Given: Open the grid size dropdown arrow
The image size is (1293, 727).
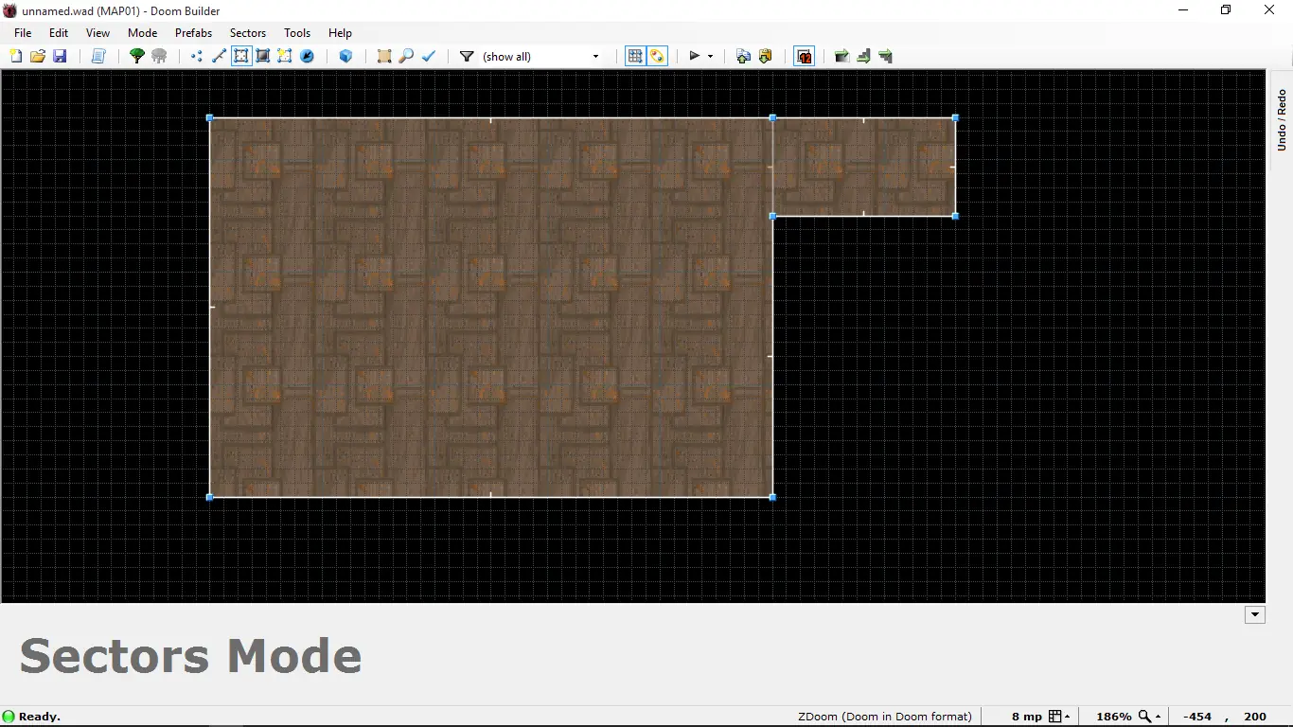Looking at the screenshot, I should [1067, 717].
